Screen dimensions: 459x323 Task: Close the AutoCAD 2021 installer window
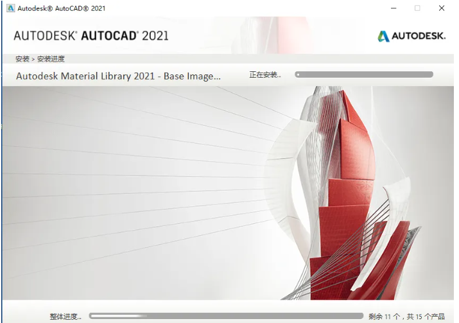pos(442,8)
